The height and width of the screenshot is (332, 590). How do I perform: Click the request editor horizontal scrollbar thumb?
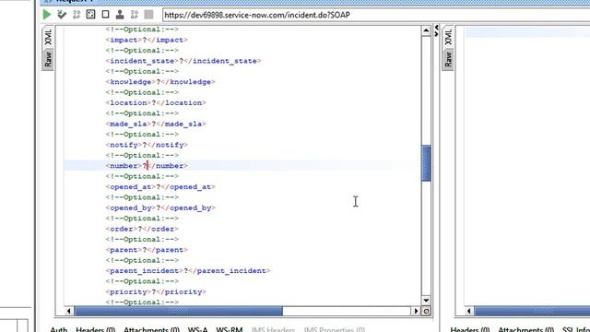coord(178,311)
